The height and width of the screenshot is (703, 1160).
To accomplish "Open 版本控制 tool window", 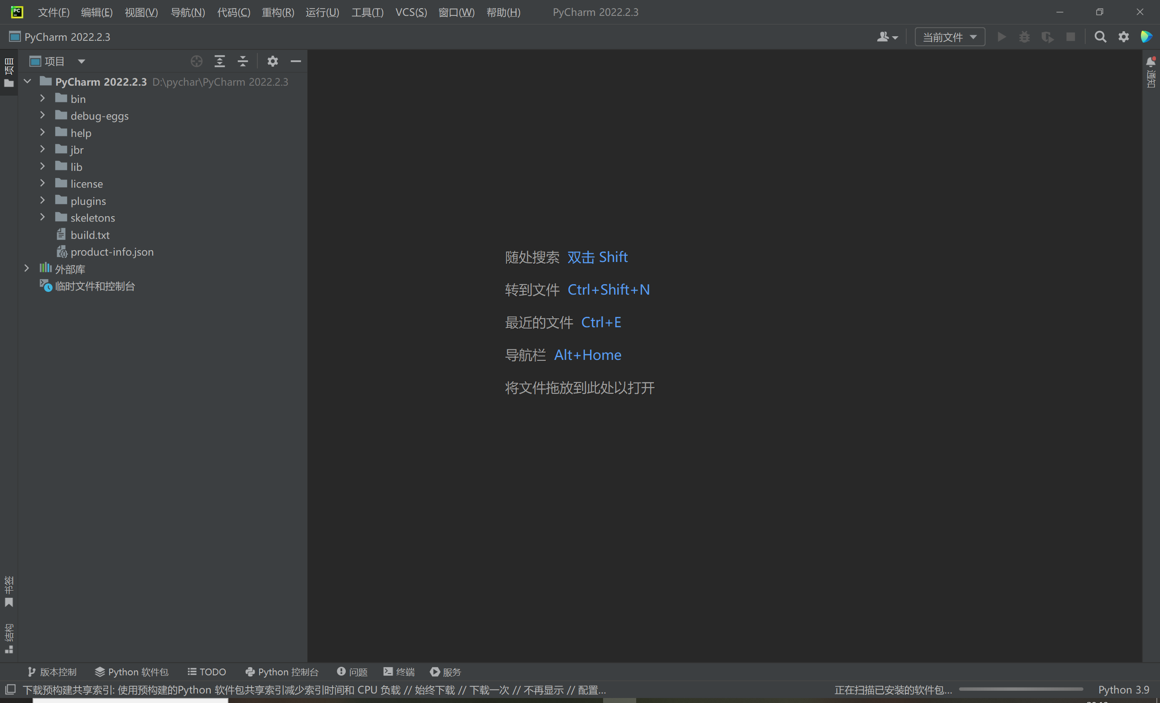I will (x=52, y=672).
